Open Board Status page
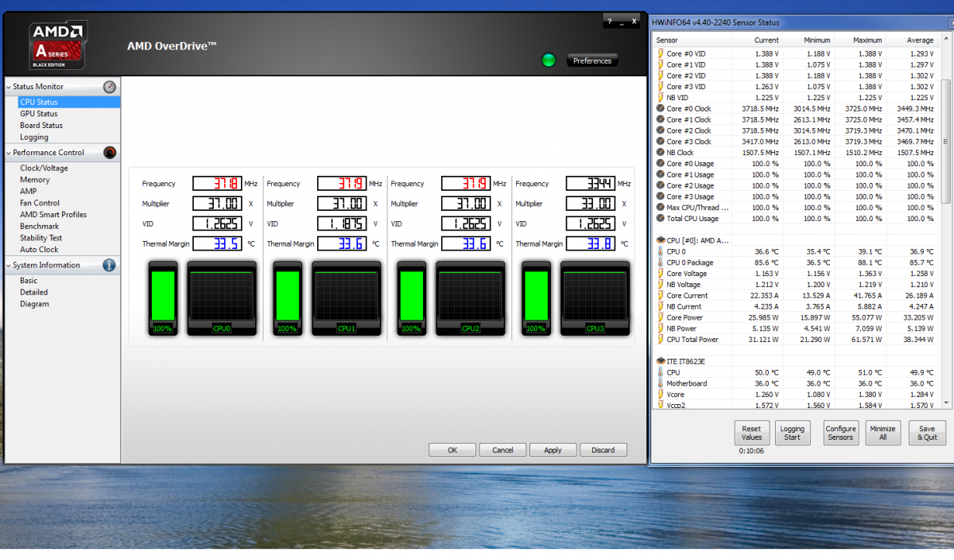This screenshot has width=954, height=560. [x=41, y=126]
